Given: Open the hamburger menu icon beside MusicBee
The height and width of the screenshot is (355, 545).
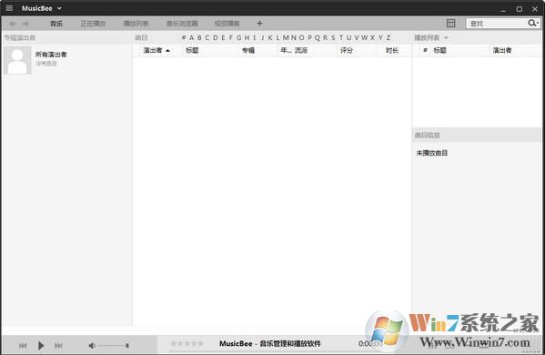Looking at the screenshot, I should 9,8.
